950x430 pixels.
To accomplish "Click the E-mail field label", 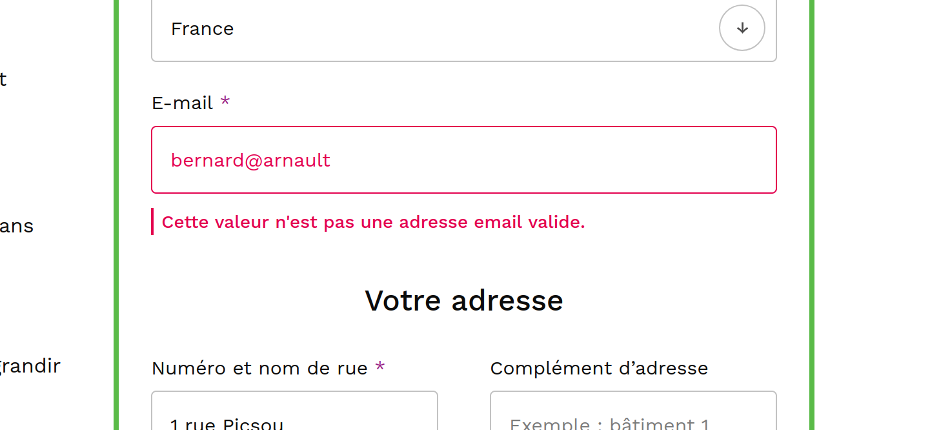I will 182,103.
